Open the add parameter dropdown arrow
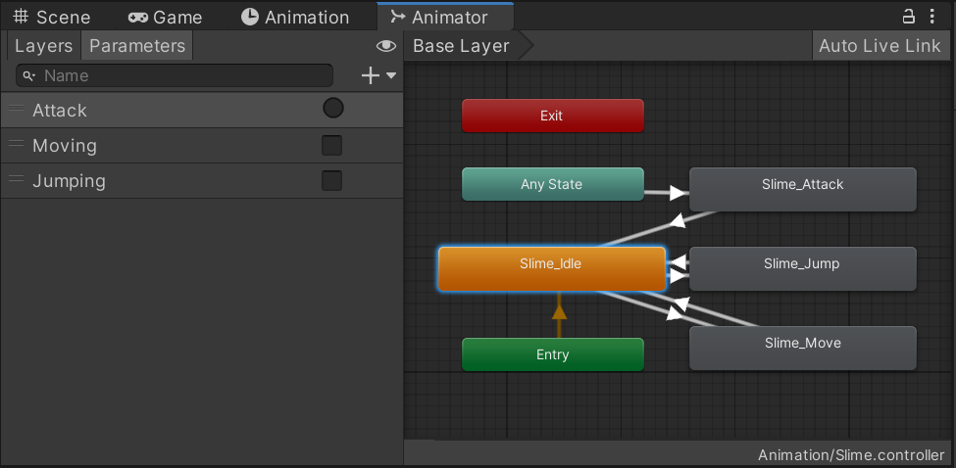Screen dimensions: 956x468 (x=391, y=76)
